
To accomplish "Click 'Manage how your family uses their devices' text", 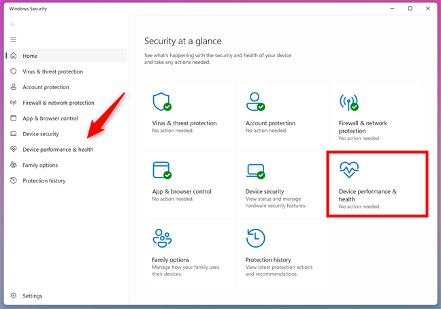I will (x=186, y=270).
